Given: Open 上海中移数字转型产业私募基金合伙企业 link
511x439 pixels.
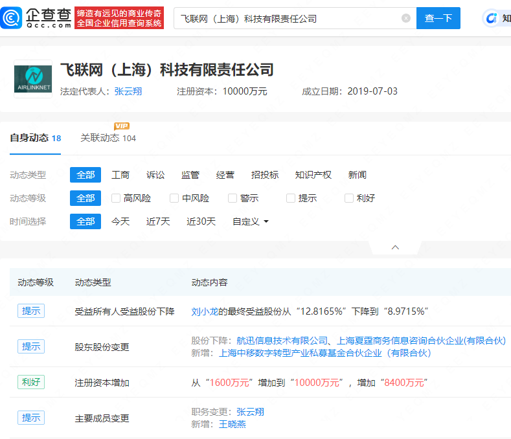Looking at the screenshot, I should click(x=325, y=353).
